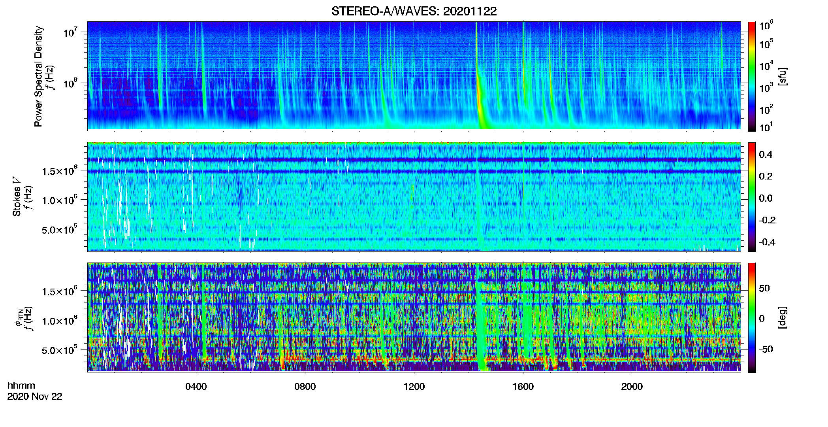
Task: Click the 1600 time tick label
Action: 523,387
